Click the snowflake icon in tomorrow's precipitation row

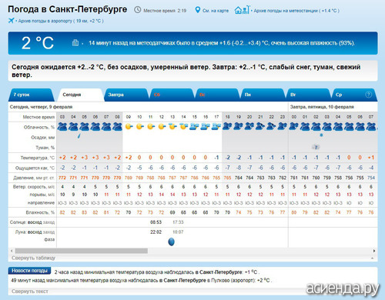321,135
